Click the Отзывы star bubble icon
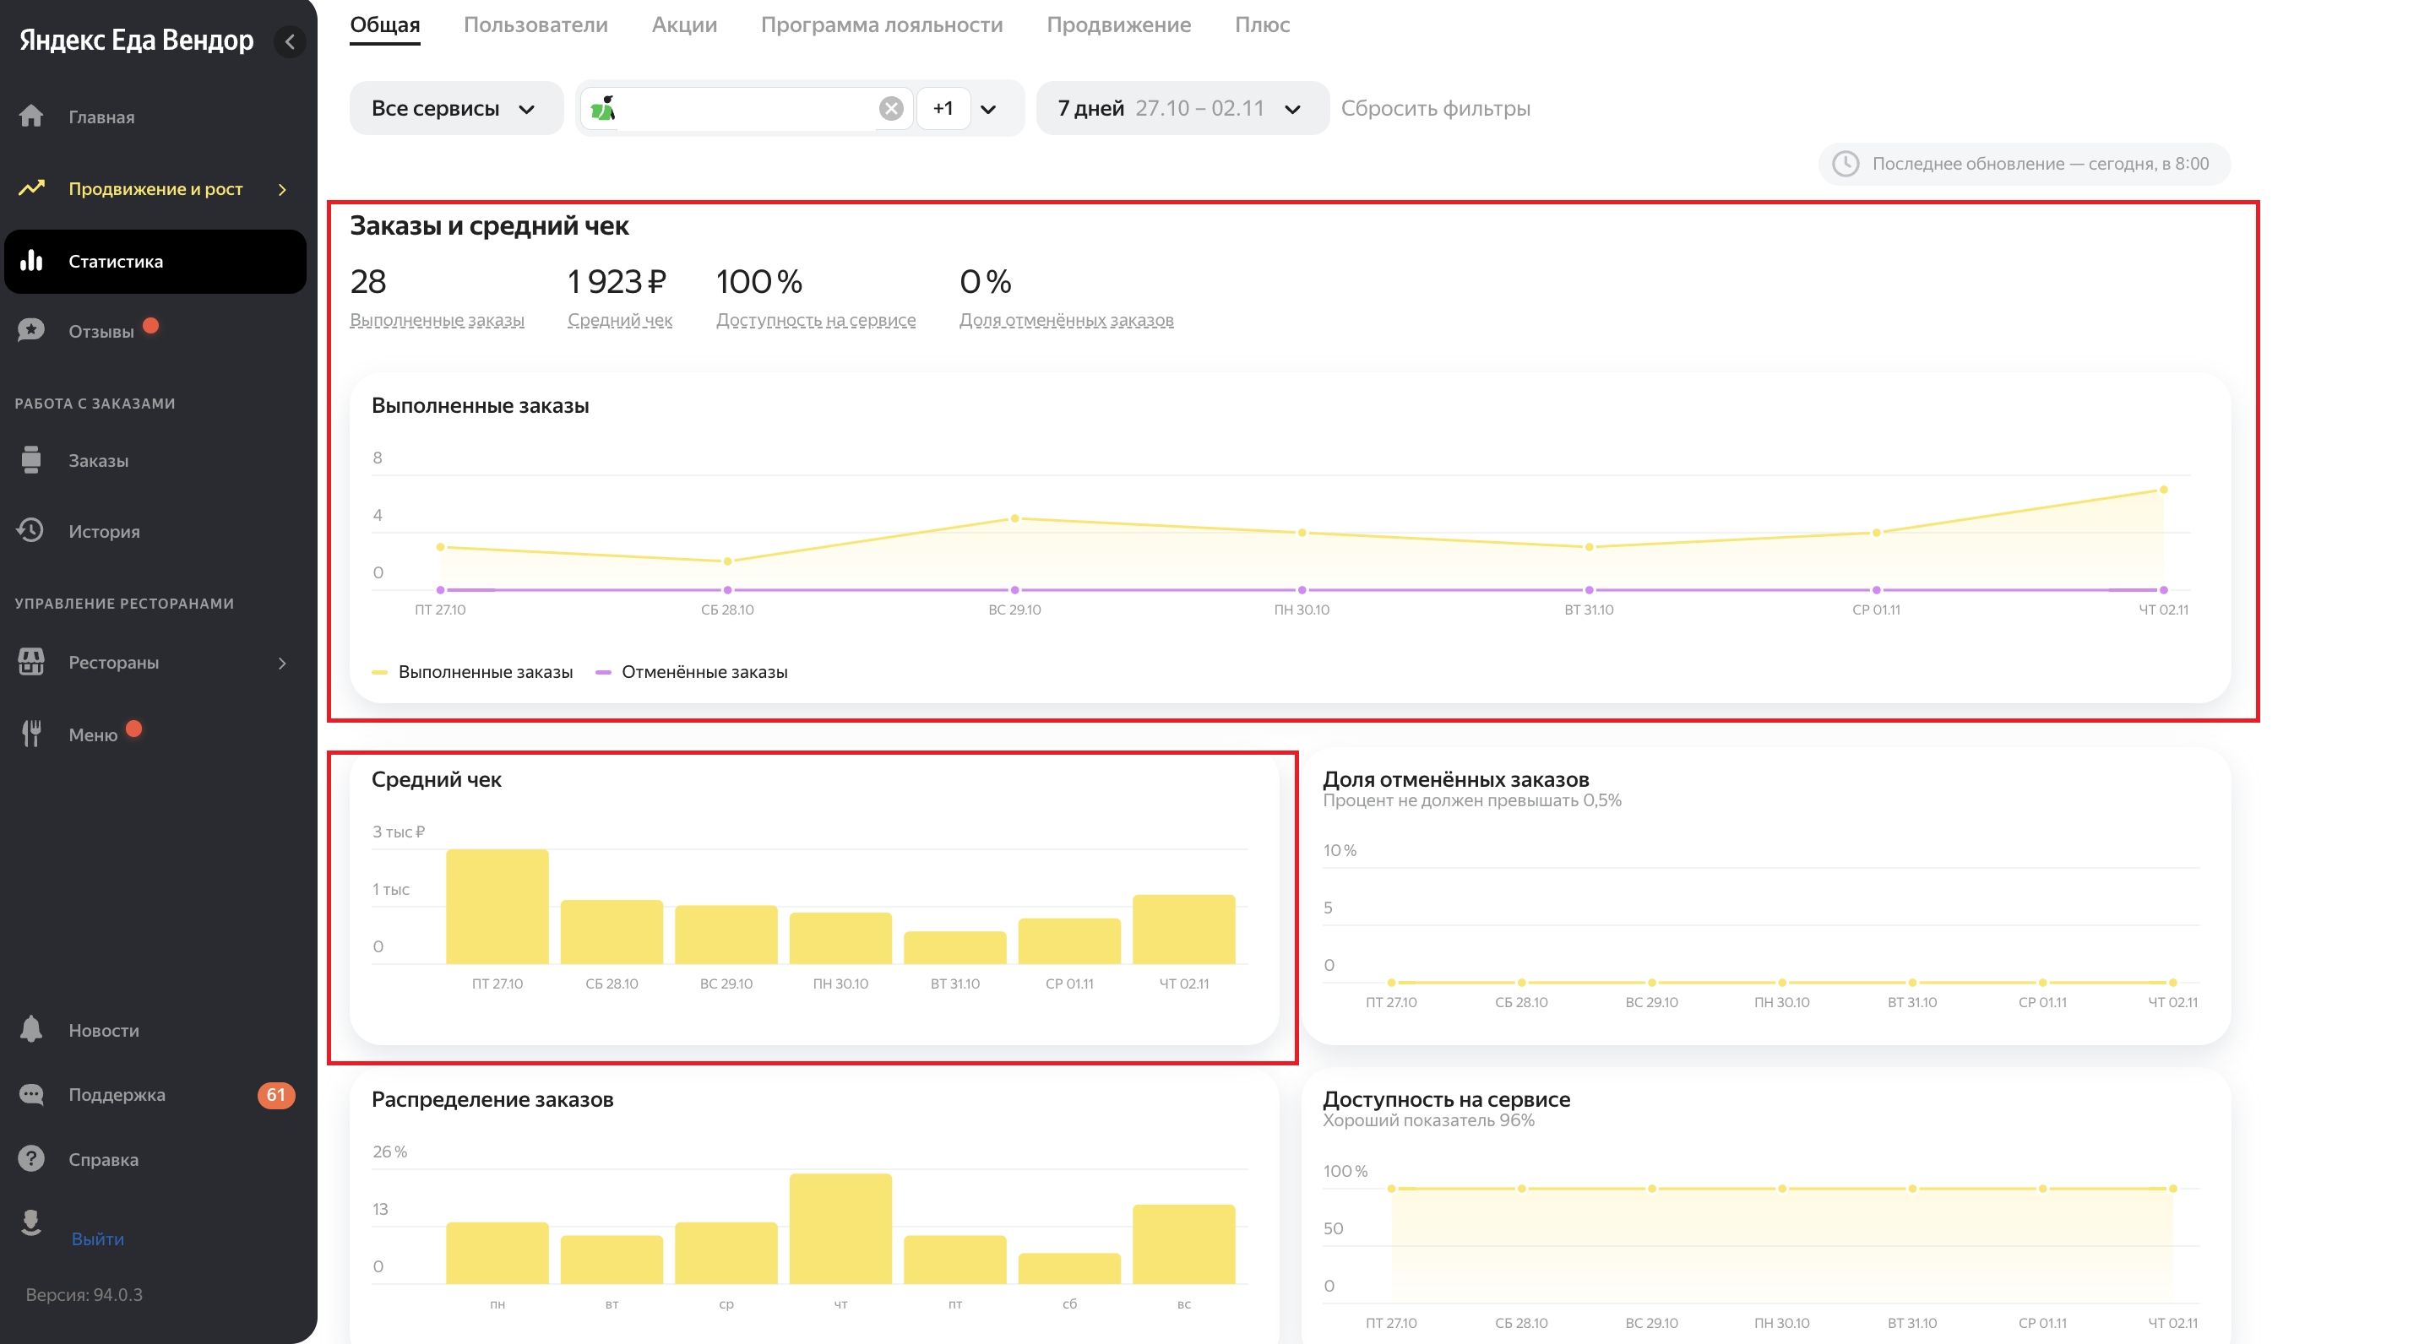This screenshot has height=1344, width=2419. pos(31,330)
